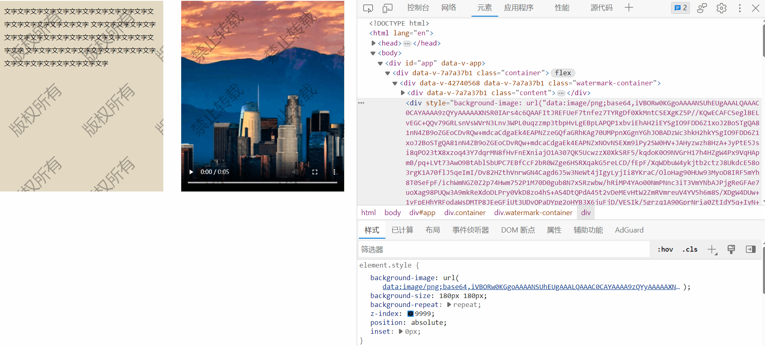This screenshot has width=765, height=346.
Task: Edit the position absolute value
Action: (x=427, y=322)
